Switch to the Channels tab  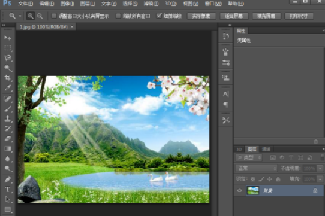[x=266, y=149]
